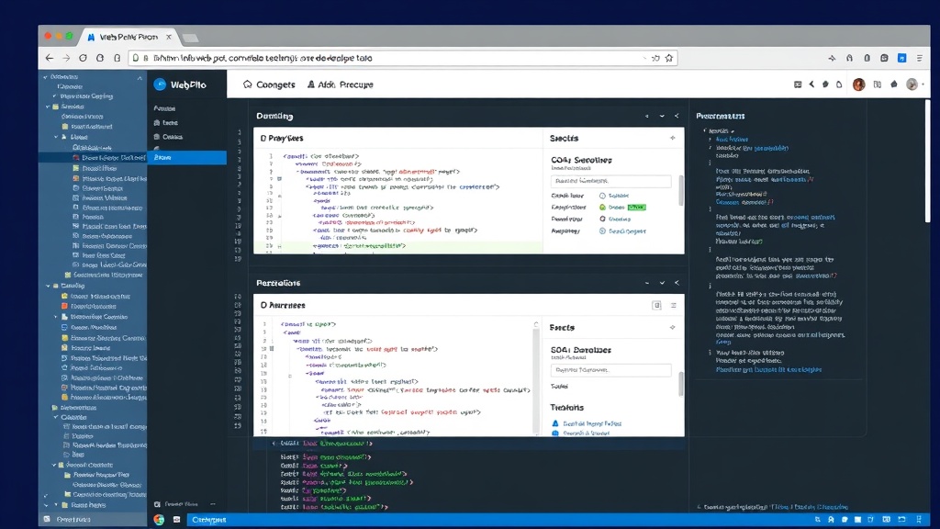Image resolution: width=940 pixels, height=529 pixels.
Task: Open the second blue link under Treloits
Action: coord(587,433)
